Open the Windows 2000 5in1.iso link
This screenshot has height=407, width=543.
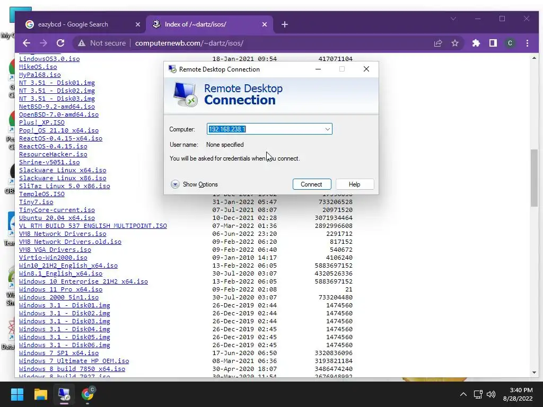click(x=58, y=297)
